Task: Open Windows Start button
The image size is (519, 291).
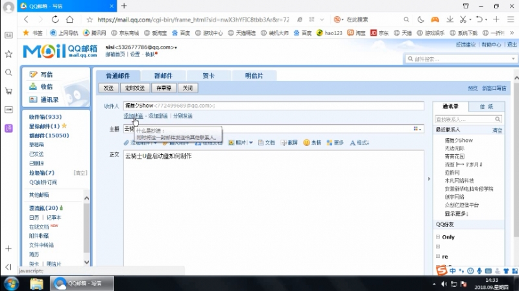Action: point(11,284)
